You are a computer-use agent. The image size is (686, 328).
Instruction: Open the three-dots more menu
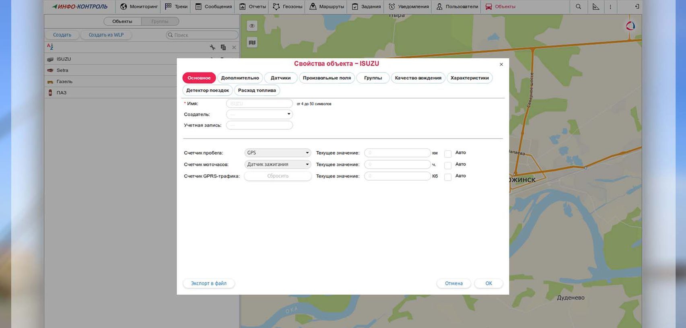point(610,6)
